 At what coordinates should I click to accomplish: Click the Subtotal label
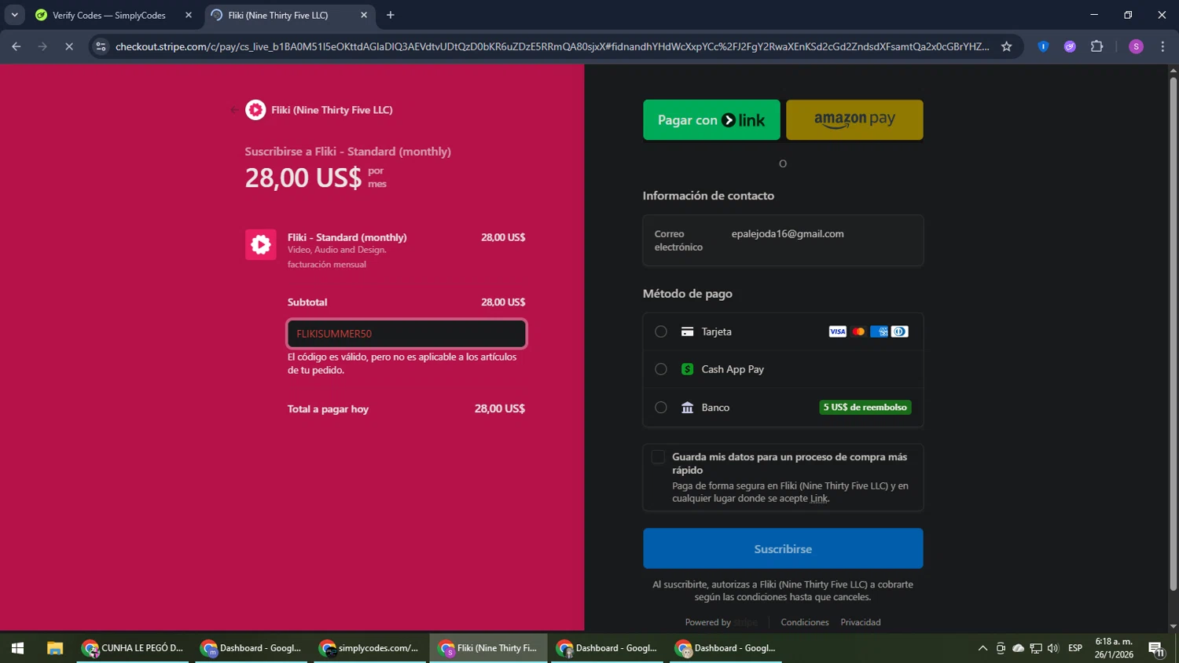[x=307, y=302]
